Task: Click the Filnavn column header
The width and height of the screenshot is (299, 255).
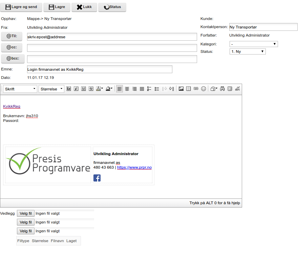Action: click(x=57, y=241)
